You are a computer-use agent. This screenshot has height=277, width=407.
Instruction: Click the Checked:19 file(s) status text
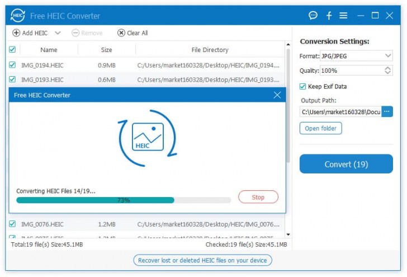247,245
